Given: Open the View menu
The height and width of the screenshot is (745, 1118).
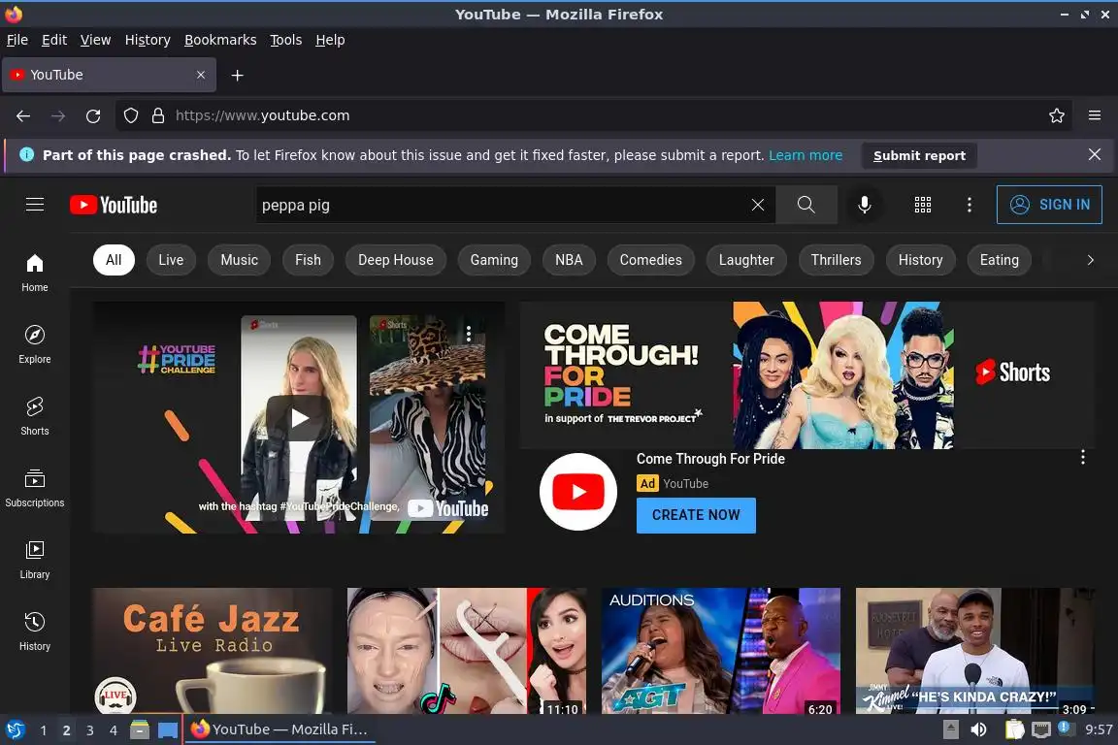Looking at the screenshot, I should (95, 40).
